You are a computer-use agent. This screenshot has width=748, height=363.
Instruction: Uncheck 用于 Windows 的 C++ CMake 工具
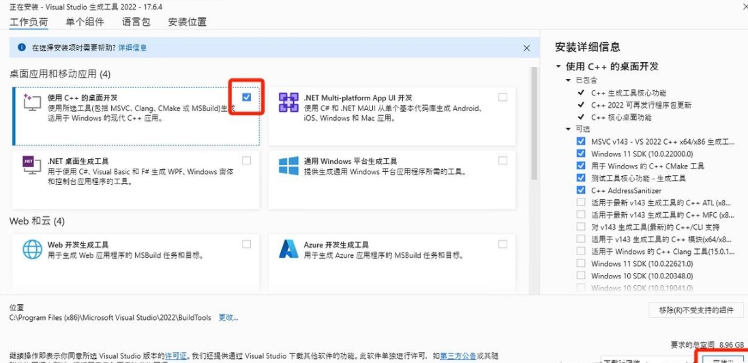pos(580,166)
